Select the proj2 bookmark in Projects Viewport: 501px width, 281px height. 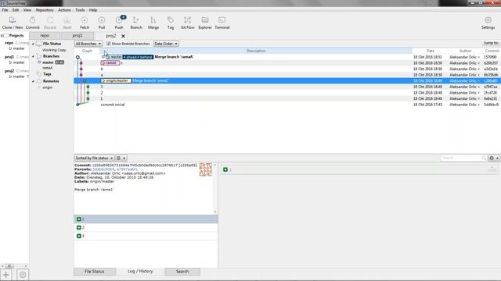coord(9,71)
